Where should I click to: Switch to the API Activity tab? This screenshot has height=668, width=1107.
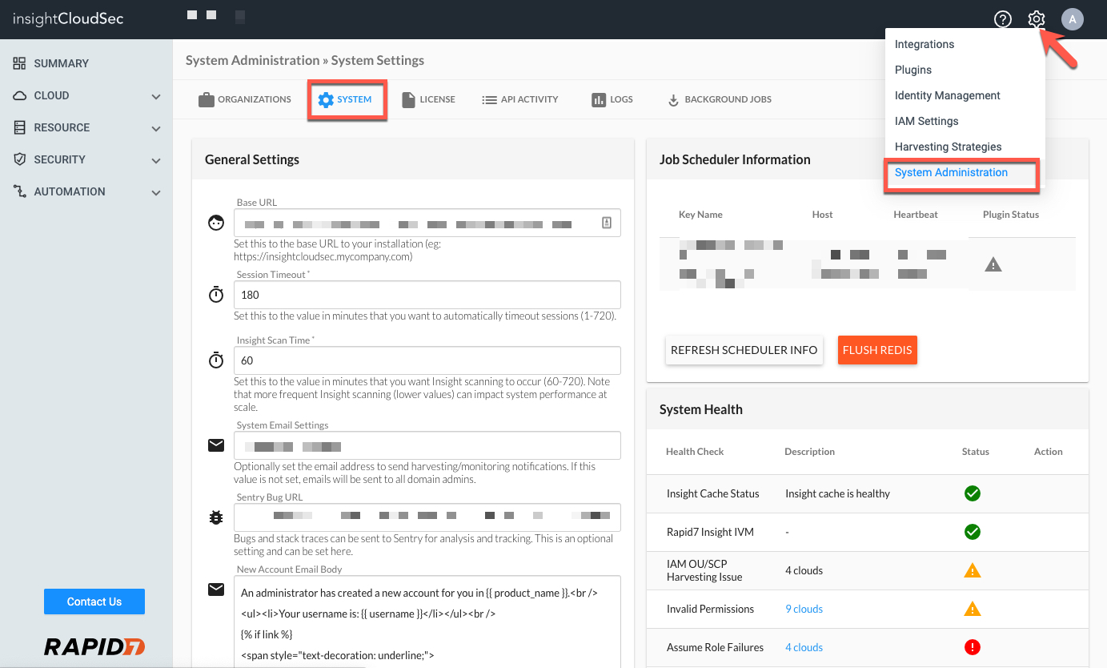[x=520, y=100]
